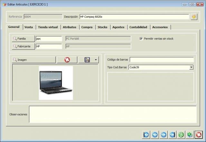Screen dimensions: 206x142
Task: Go to the last record
Action: (172, 135)
